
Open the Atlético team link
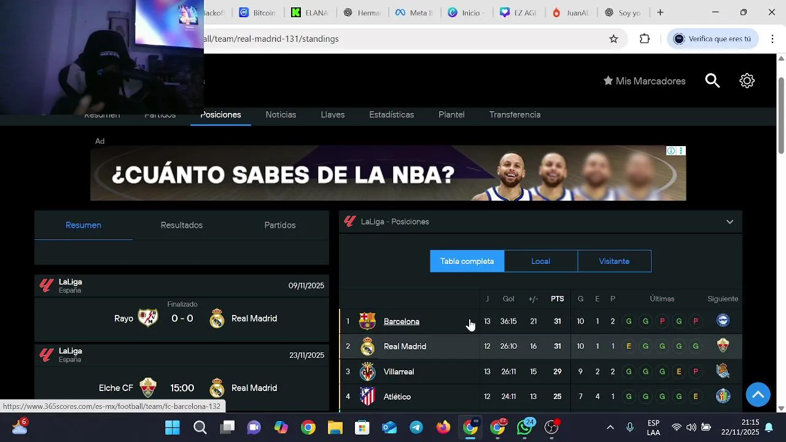pos(397,397)
